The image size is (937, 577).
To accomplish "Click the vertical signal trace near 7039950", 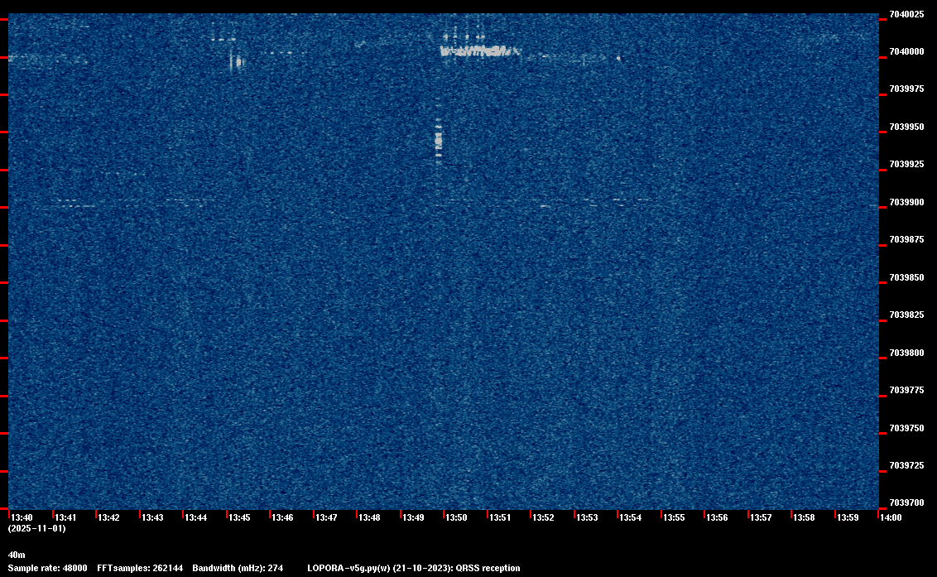I will [439, 139].
